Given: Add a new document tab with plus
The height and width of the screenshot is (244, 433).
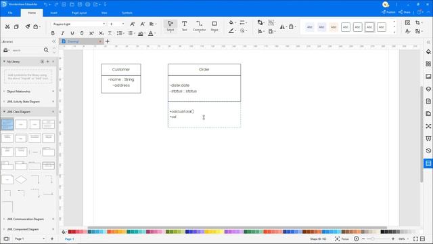Looking at the screenshot, I should coord(108,41).
